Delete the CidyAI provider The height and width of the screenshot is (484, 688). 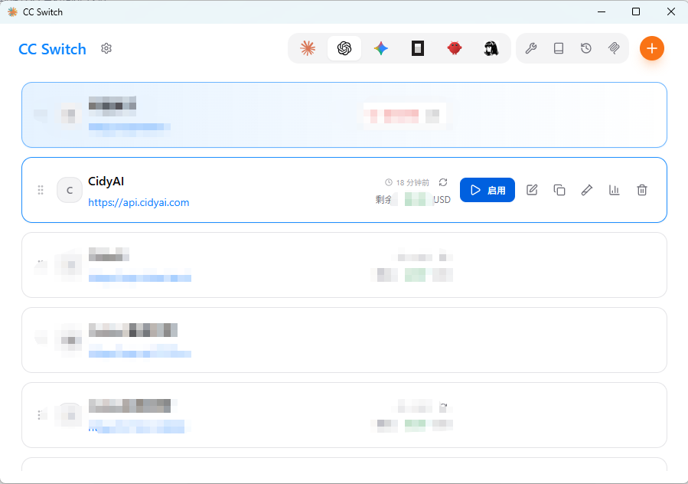pos(642,190)
